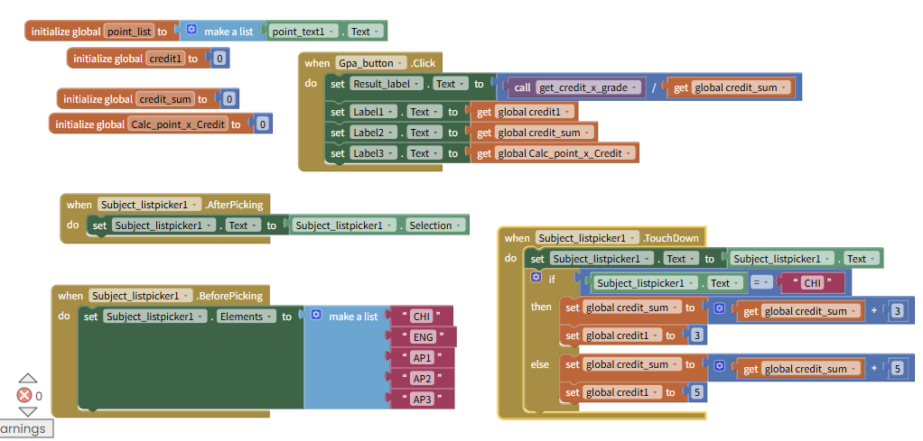Click the Calc_point_x_Credit variable name field

pos(177,124)
